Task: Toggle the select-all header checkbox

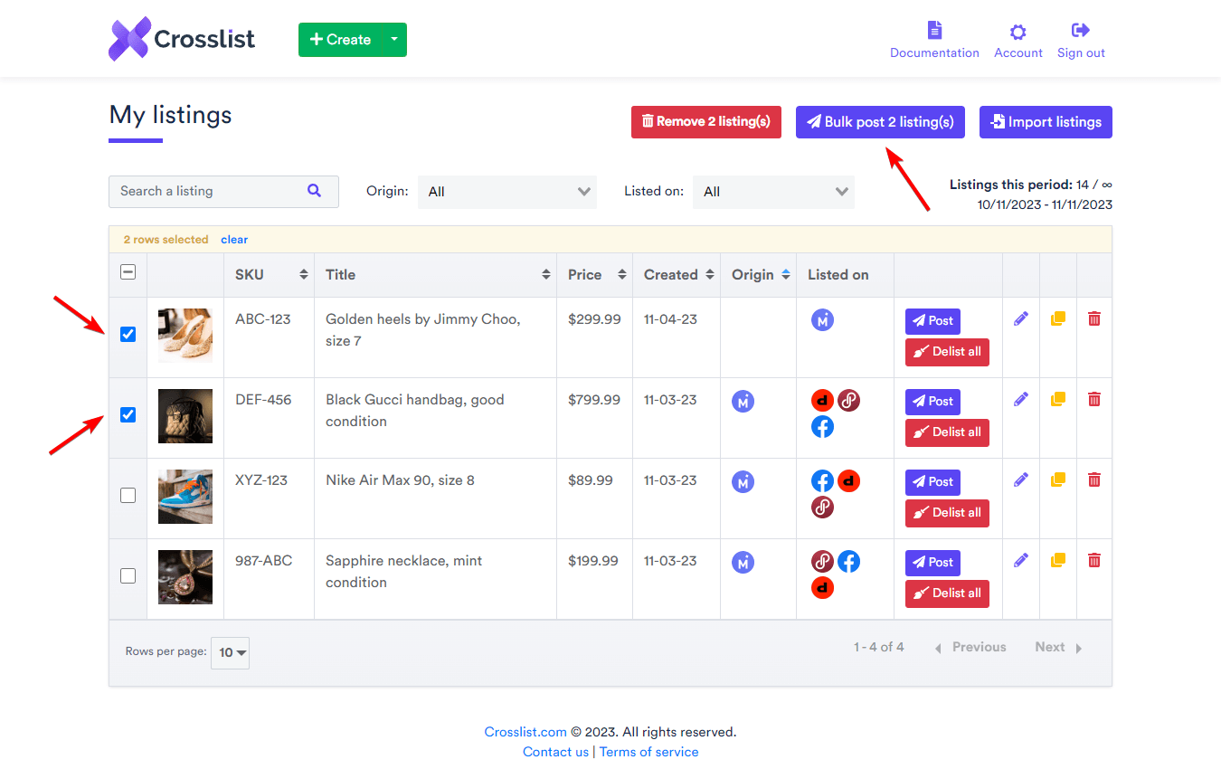Action: click(128, 271)
